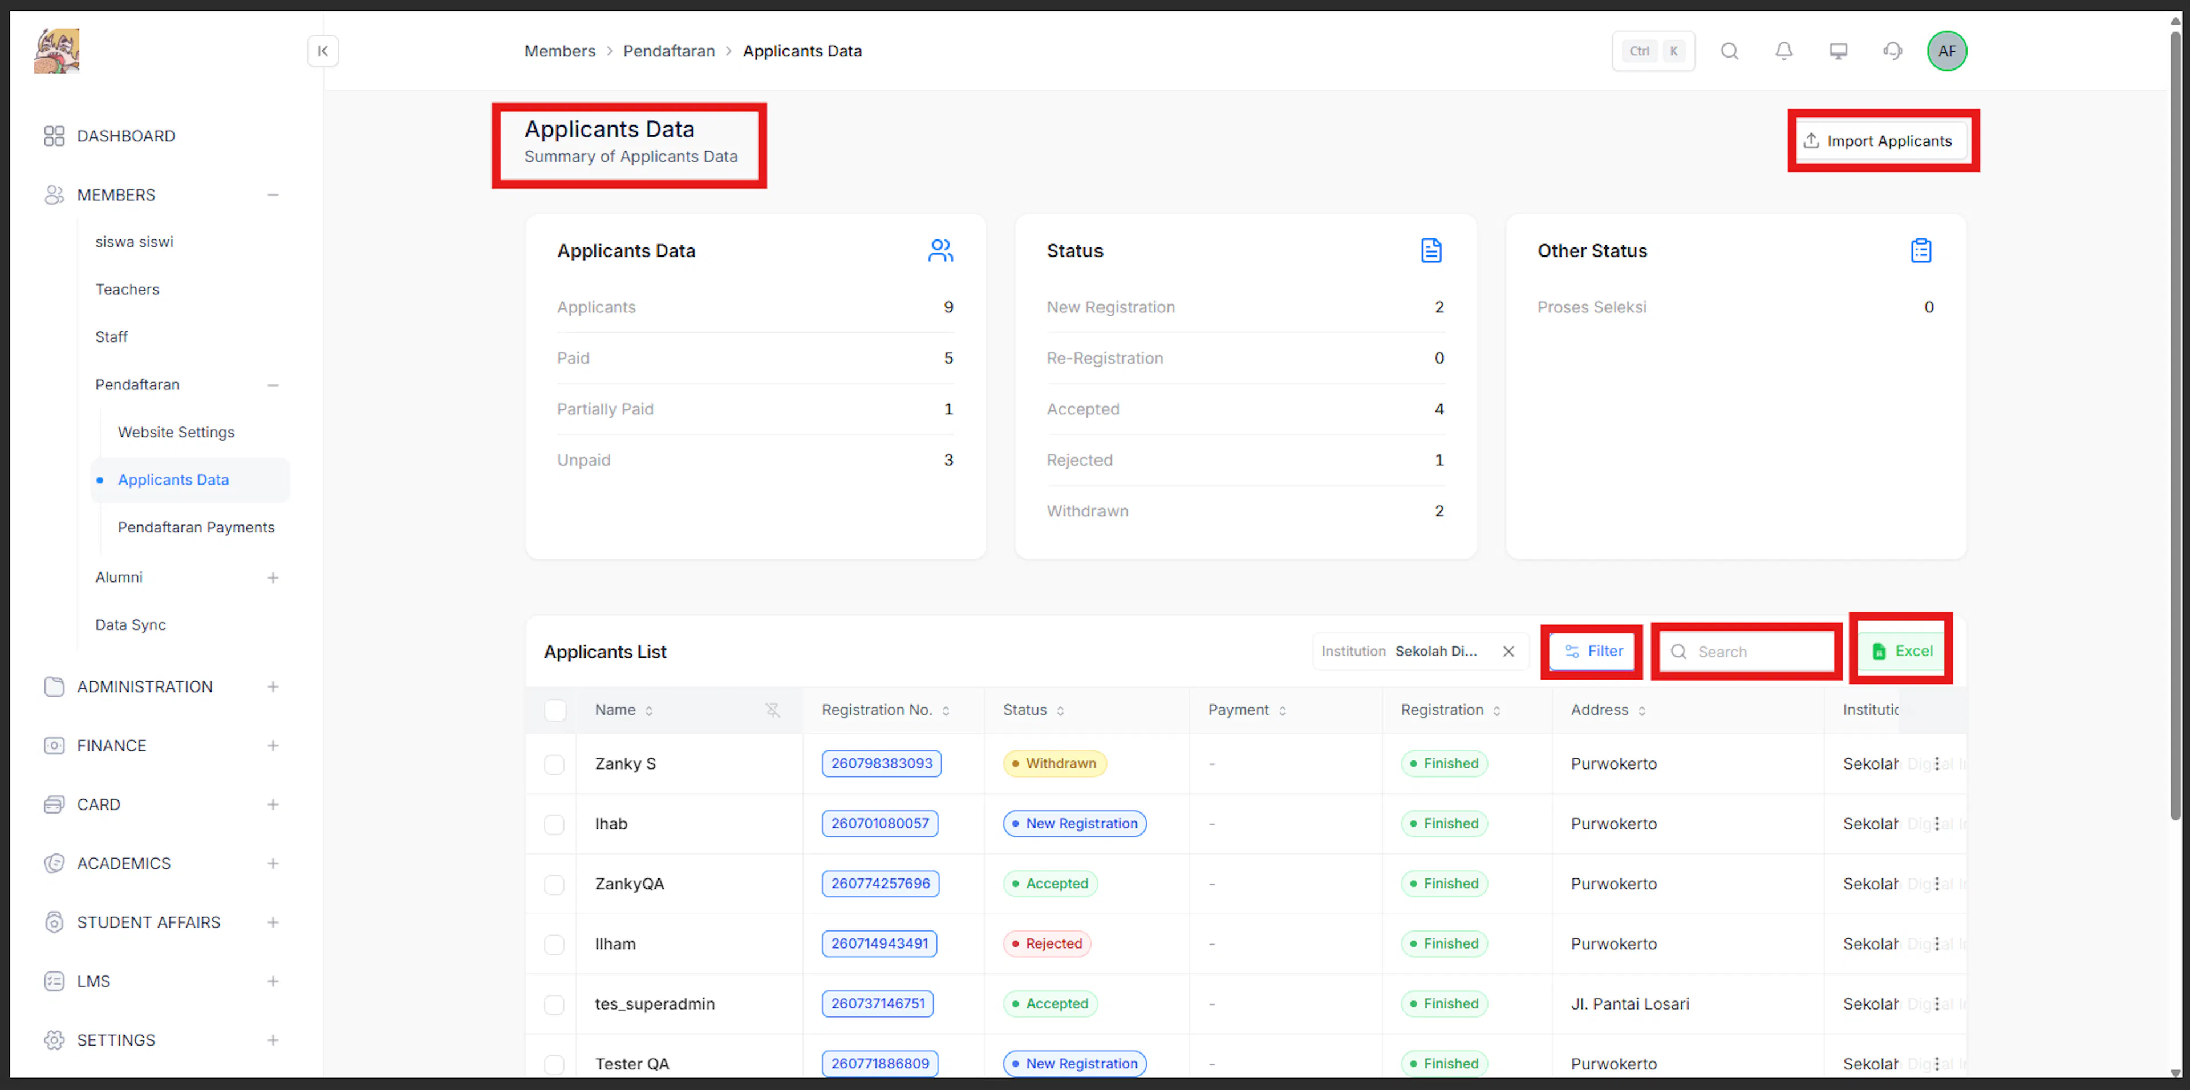
Task: Expand the Student Affairs section
Action: coord(273,922)
